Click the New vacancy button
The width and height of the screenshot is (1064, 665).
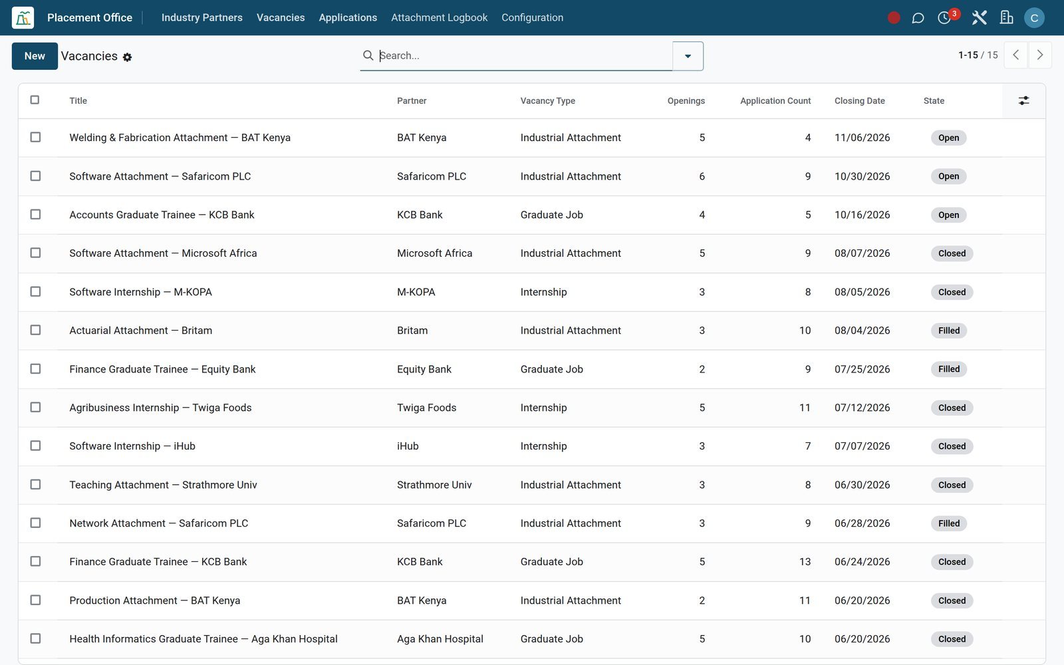click(35, 56)
